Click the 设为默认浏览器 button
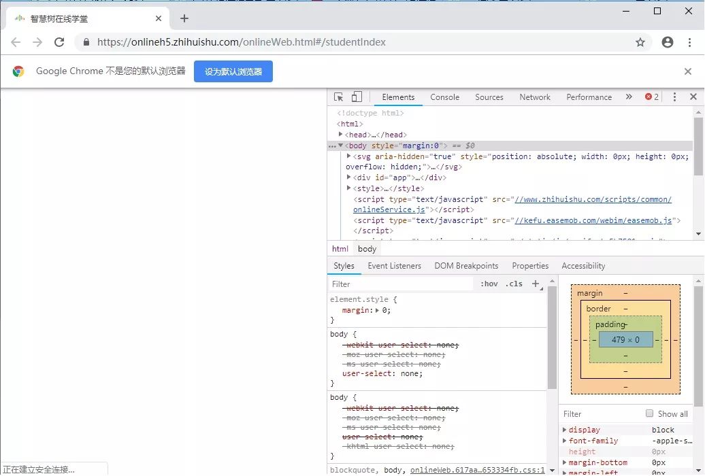 point(233,71)
